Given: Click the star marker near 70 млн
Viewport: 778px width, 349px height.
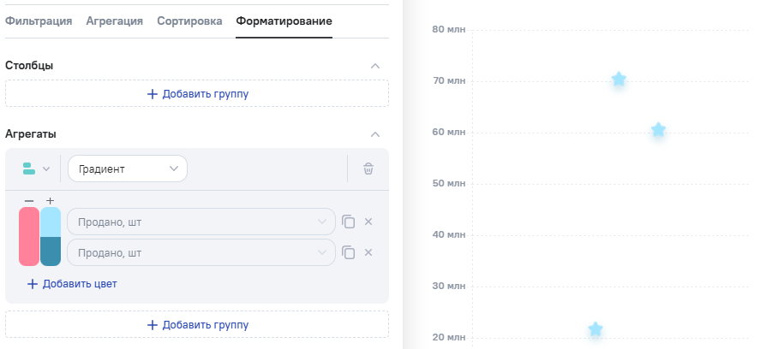Looking at the screenshot, I should [x=619, y=80].
